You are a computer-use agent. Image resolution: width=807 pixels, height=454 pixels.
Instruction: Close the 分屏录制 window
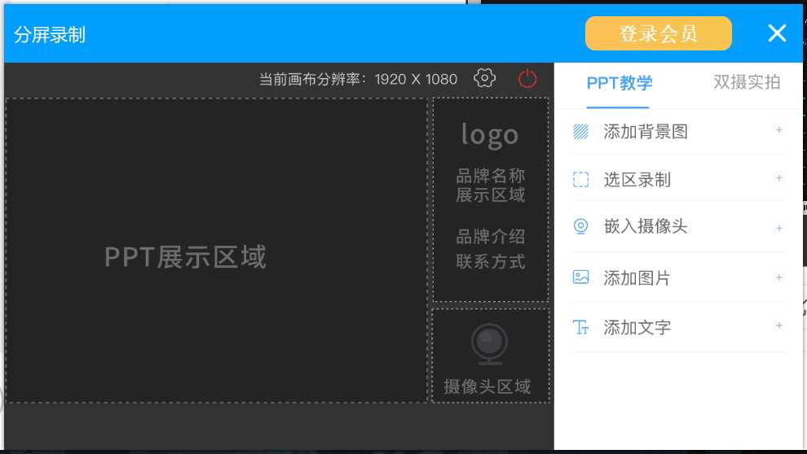click(777, 33)
